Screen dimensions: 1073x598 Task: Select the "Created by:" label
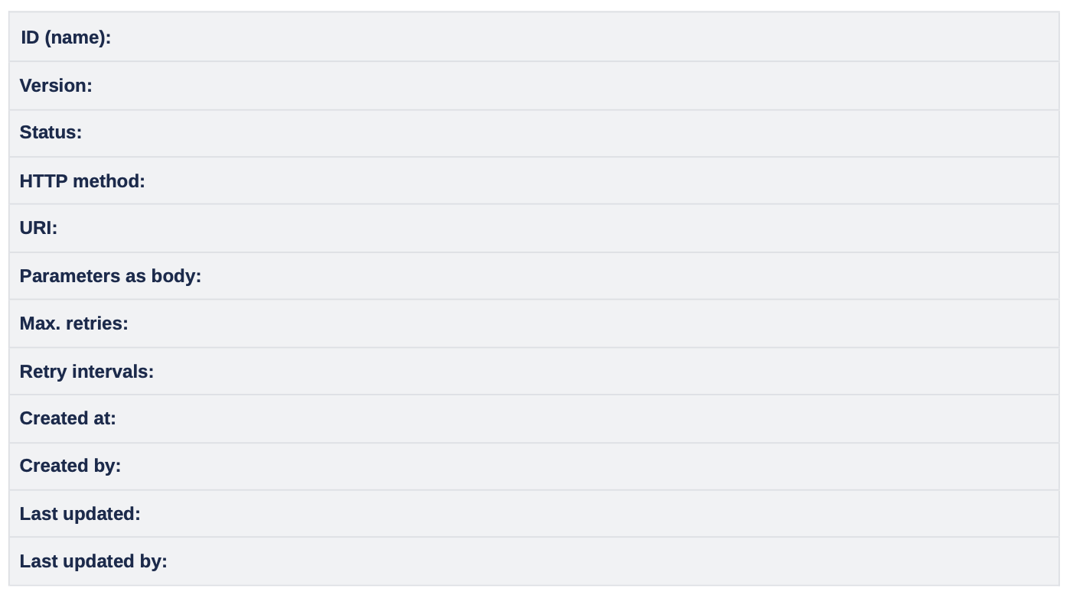pos(70,466)
